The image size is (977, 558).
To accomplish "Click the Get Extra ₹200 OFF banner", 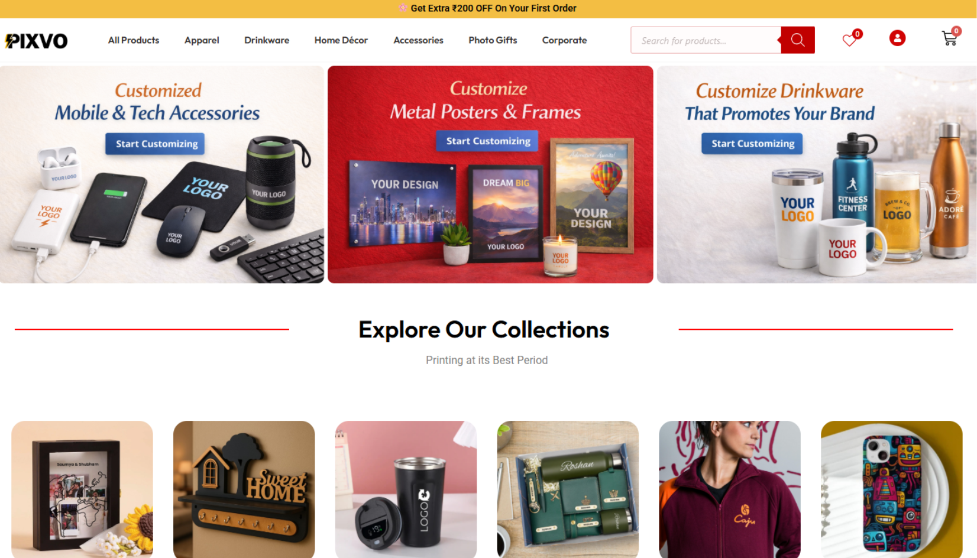I will (x=488, y=8).
